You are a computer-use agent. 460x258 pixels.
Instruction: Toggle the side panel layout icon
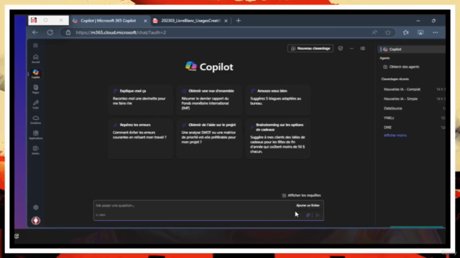click(362, 48)
